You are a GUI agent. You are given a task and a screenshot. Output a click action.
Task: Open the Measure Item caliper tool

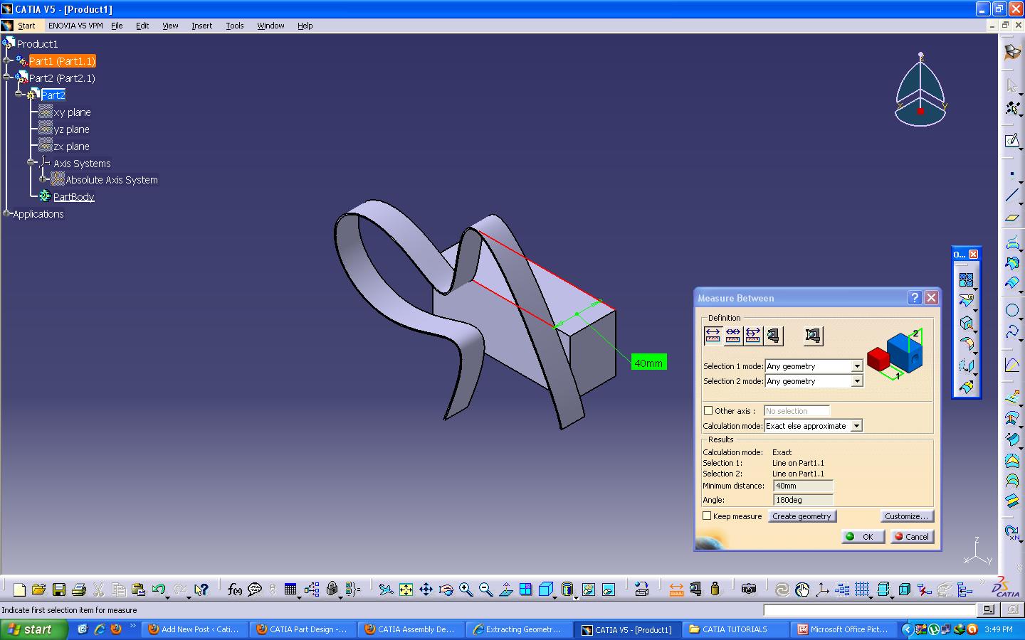click(695, 590)
